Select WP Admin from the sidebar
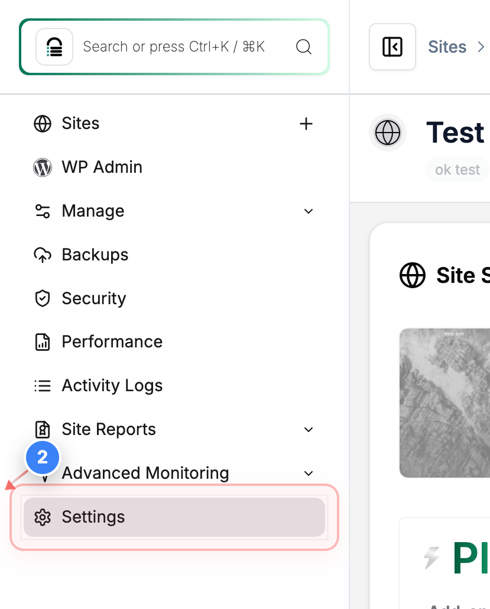 click(x=102, y=167)
